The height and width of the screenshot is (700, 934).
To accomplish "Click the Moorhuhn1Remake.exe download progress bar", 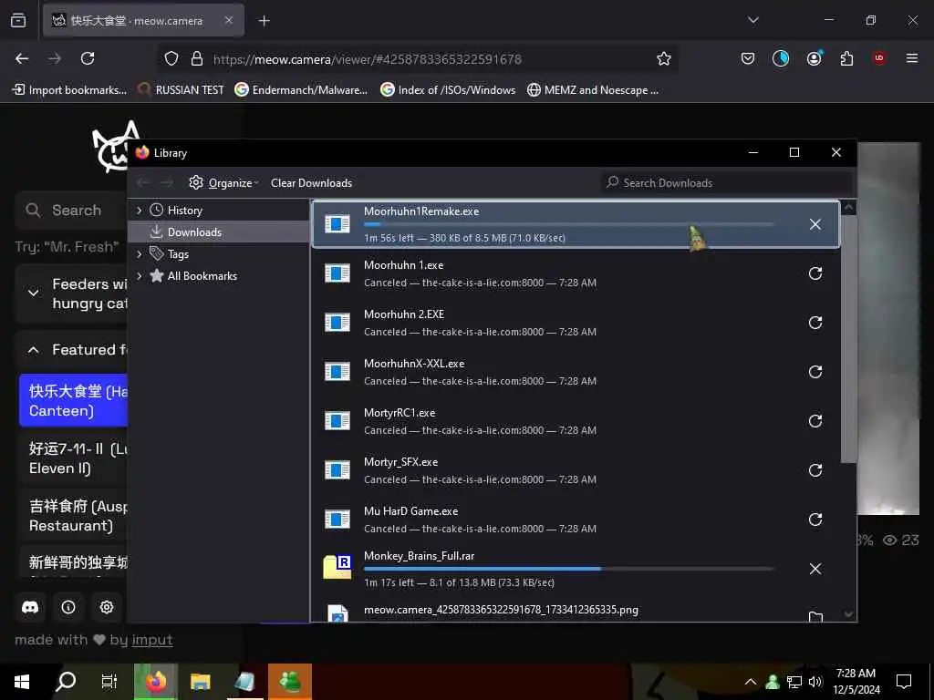I will (569, 224).
